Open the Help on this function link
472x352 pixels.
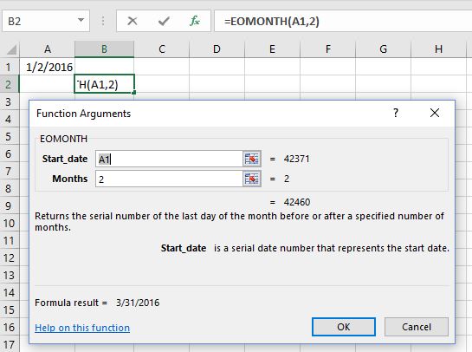[82, 328]
